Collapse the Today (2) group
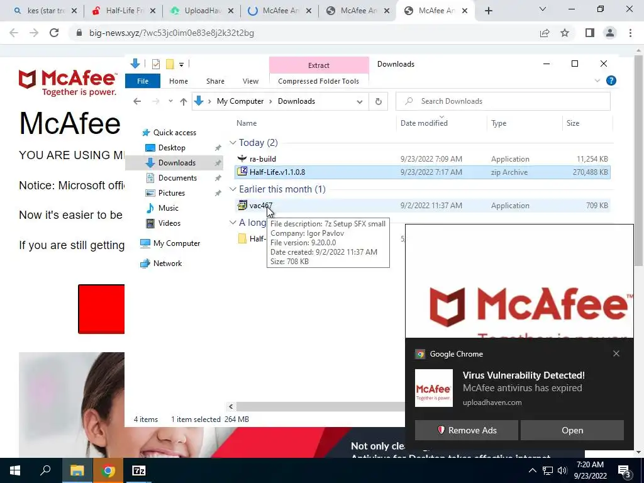 pyautogui.click(x=233, y=143)
